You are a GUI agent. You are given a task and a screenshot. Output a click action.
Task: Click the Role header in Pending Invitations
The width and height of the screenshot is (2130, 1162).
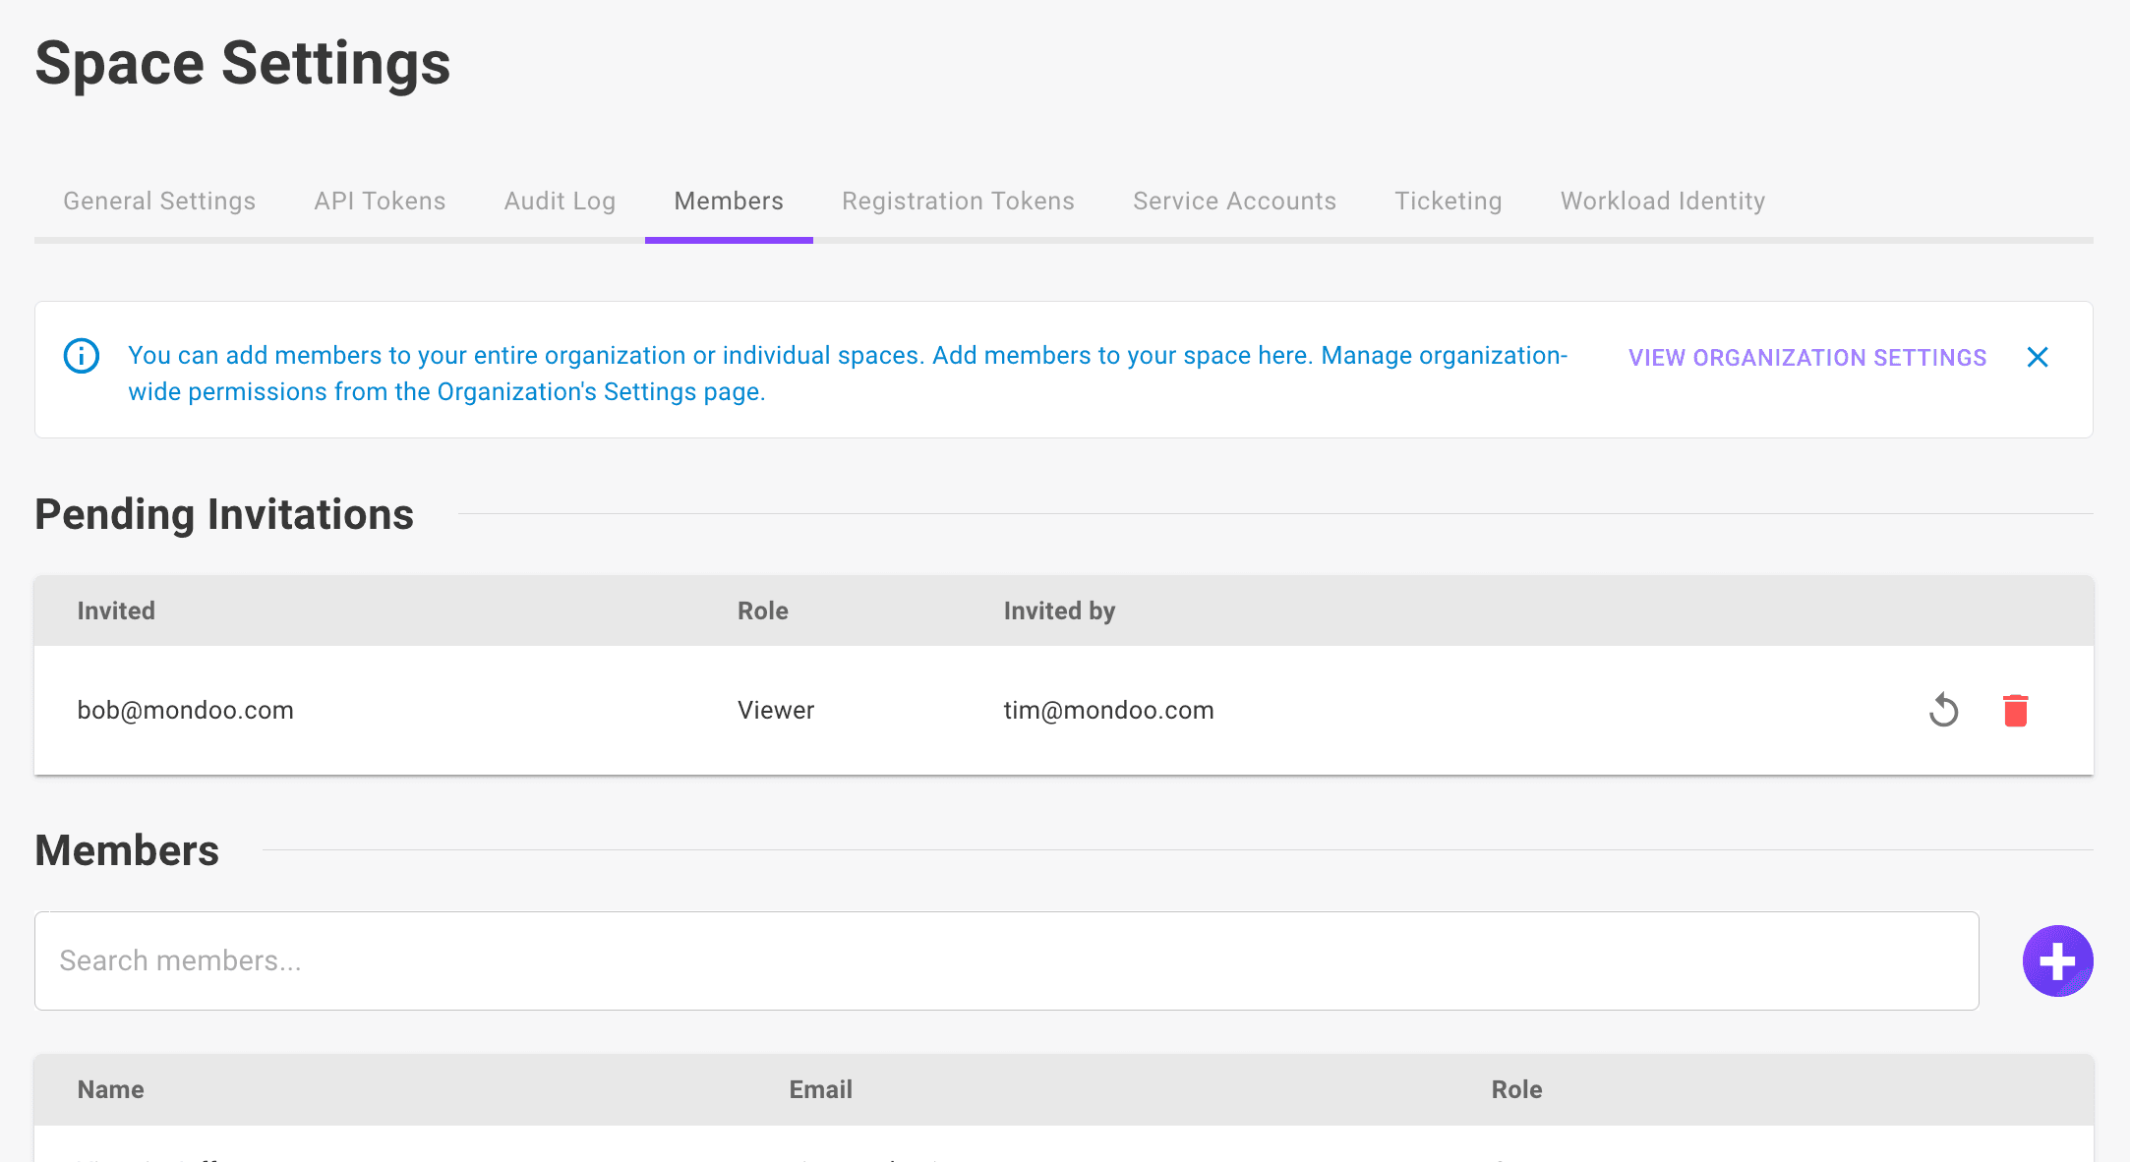tap(762, 610)
